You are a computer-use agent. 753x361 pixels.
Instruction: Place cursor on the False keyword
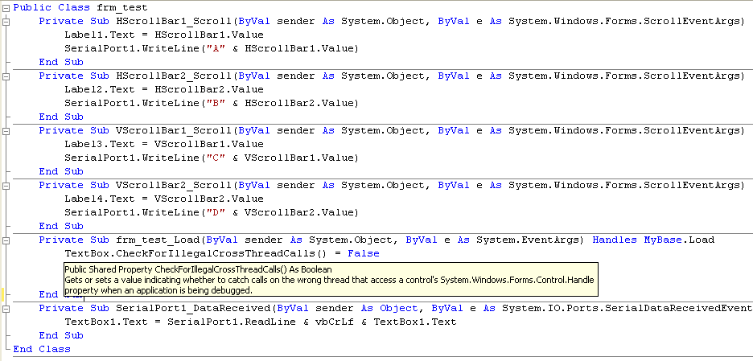[363, 253]
